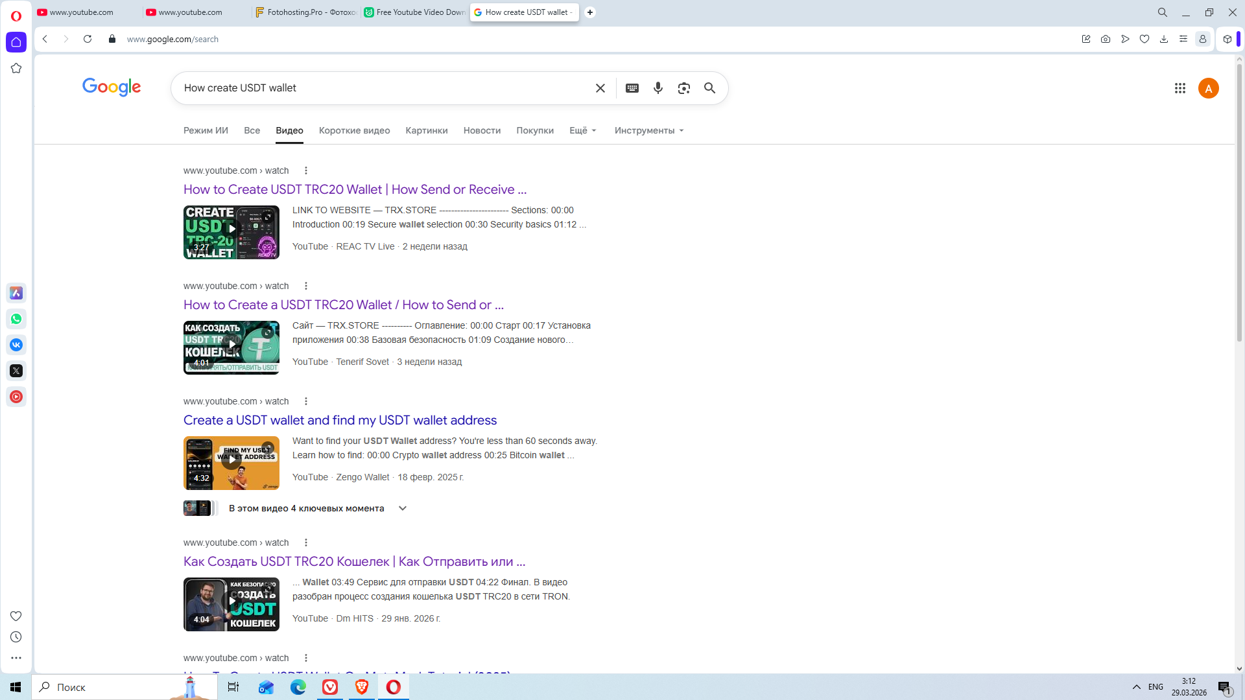Click the Windows Start button
The height and width of the screenshot is (700, 1245).
16,687
